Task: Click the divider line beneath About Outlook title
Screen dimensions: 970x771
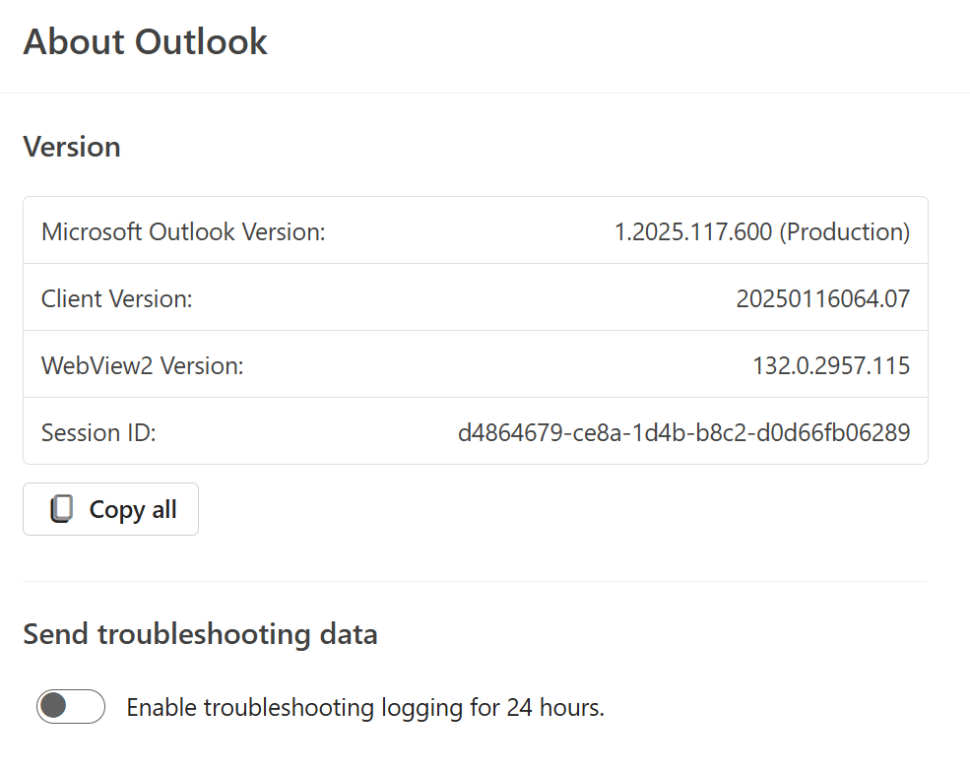Action: click(x=485, y=93)
